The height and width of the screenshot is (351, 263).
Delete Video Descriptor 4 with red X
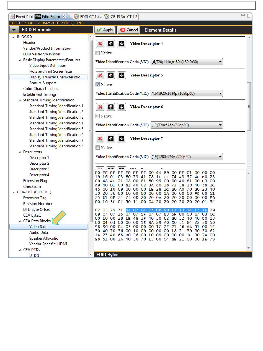click(100, 44)
